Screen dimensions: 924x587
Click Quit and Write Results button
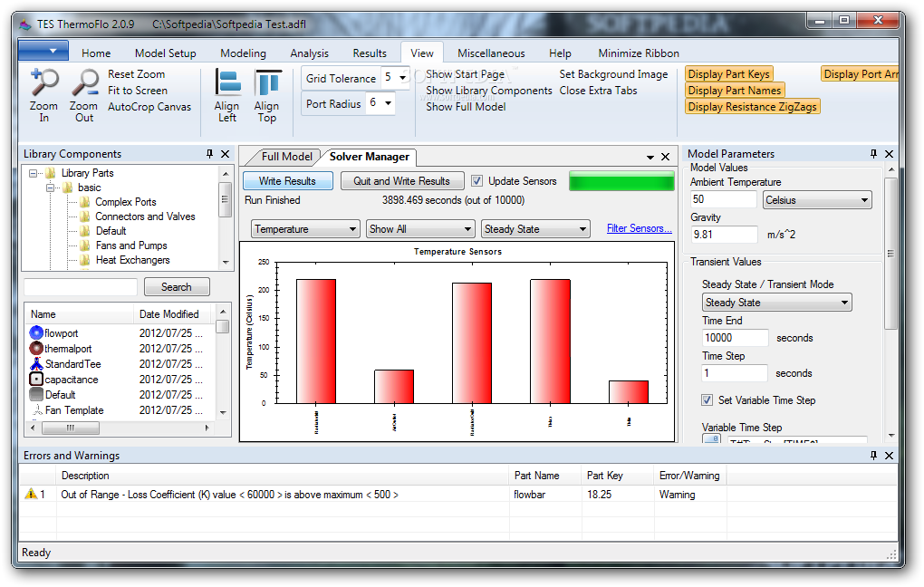[402, 181]
